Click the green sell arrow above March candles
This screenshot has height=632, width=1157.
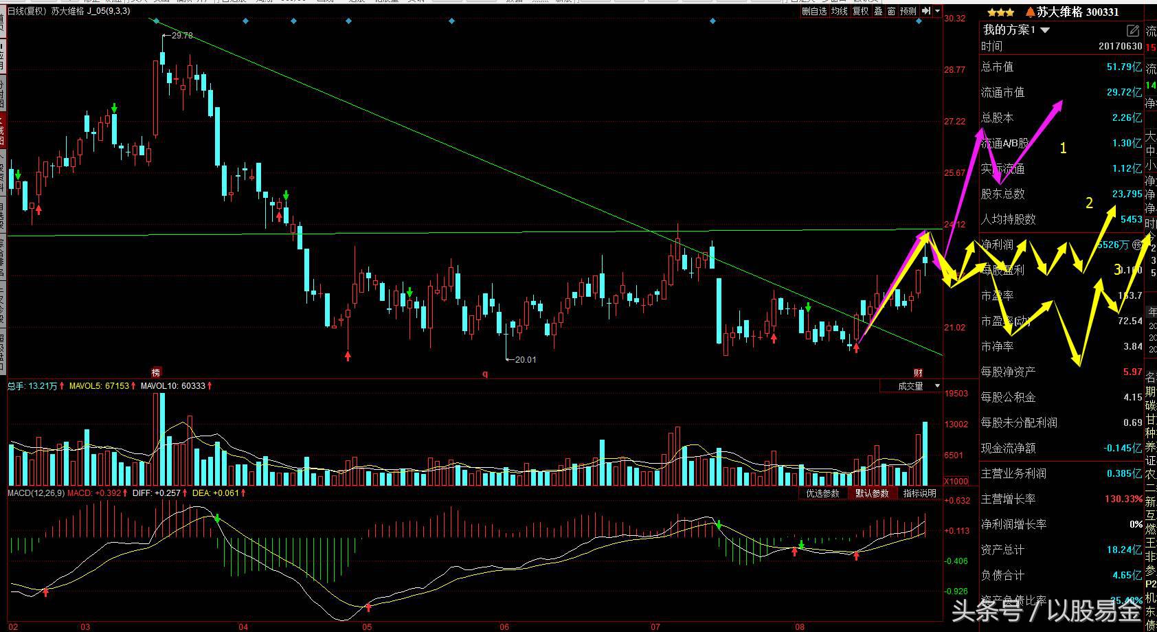click(x=115, y=109)
